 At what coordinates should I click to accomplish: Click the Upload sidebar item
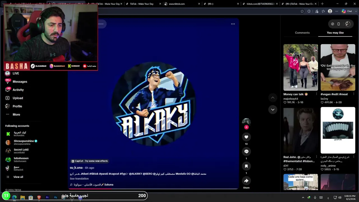click(x=14, y=98)
